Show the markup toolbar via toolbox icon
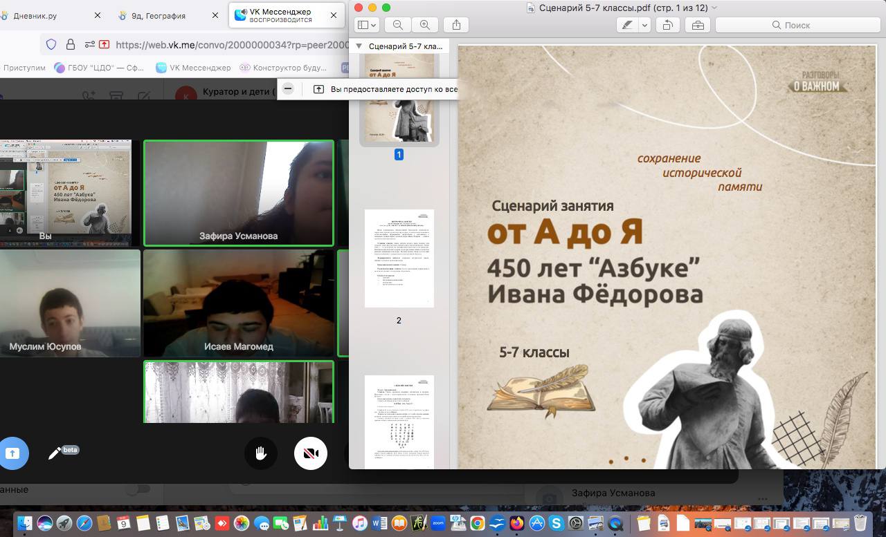Image resolution: width=886 pixels, height=537 pixels. [x=697, y=25]
